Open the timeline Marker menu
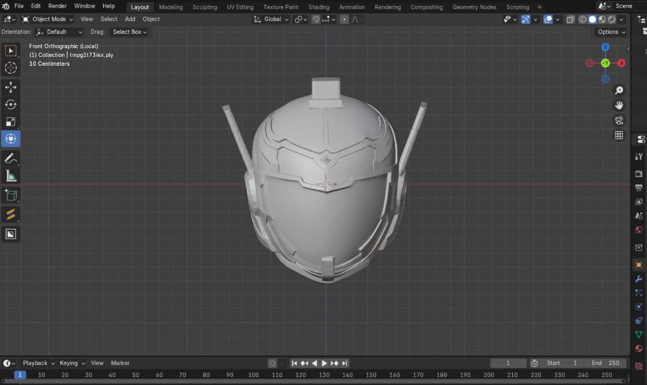This screenshot has width=647, height=385. tap(120, 363)
